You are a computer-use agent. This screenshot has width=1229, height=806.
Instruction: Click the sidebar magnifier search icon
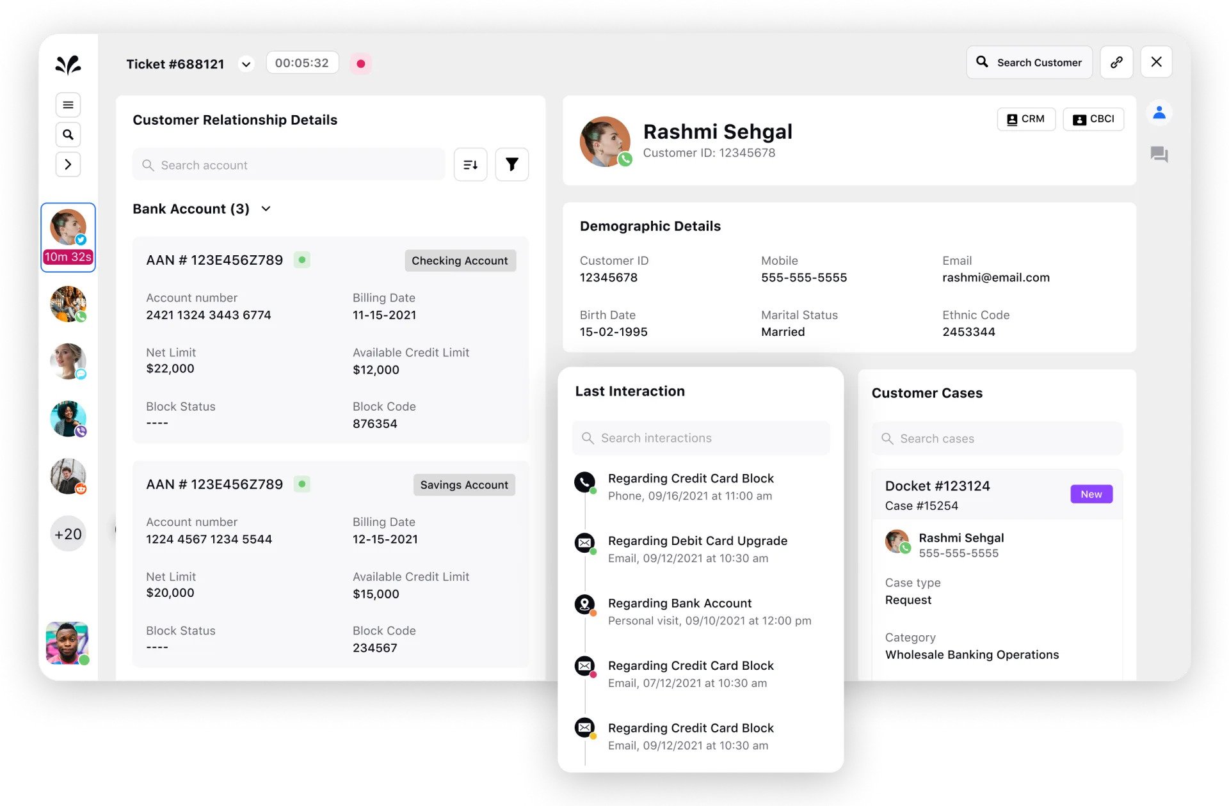coord(68,135)
